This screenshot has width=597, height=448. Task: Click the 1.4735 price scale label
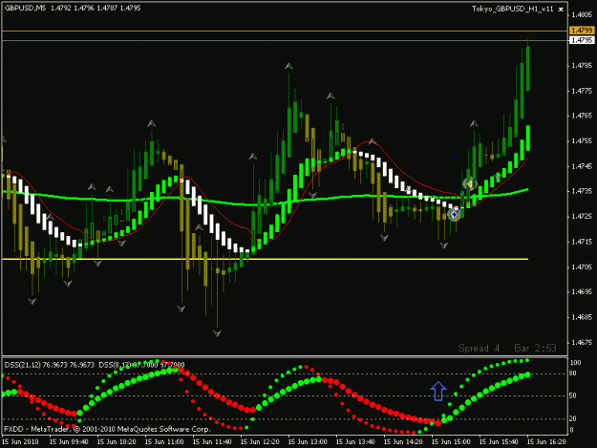click(582, 191)
